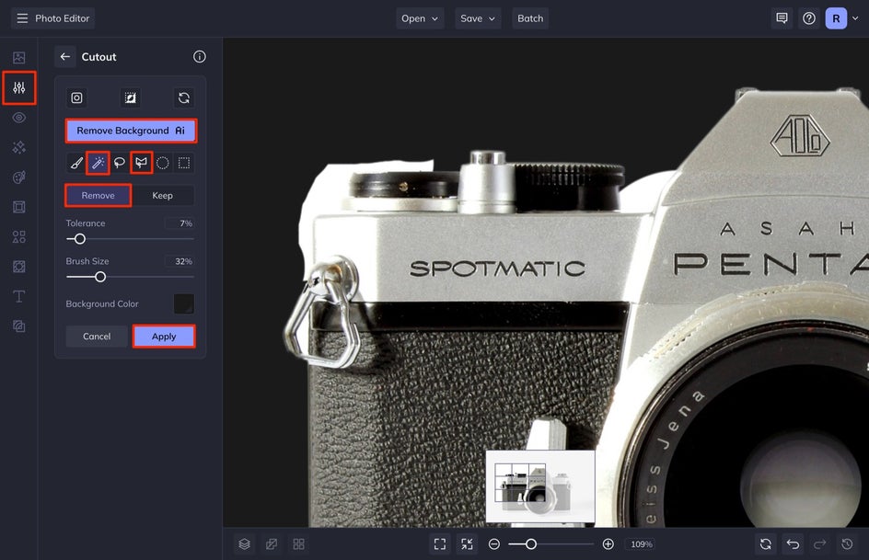Zoom in with the plus button

tap(608, 544)
